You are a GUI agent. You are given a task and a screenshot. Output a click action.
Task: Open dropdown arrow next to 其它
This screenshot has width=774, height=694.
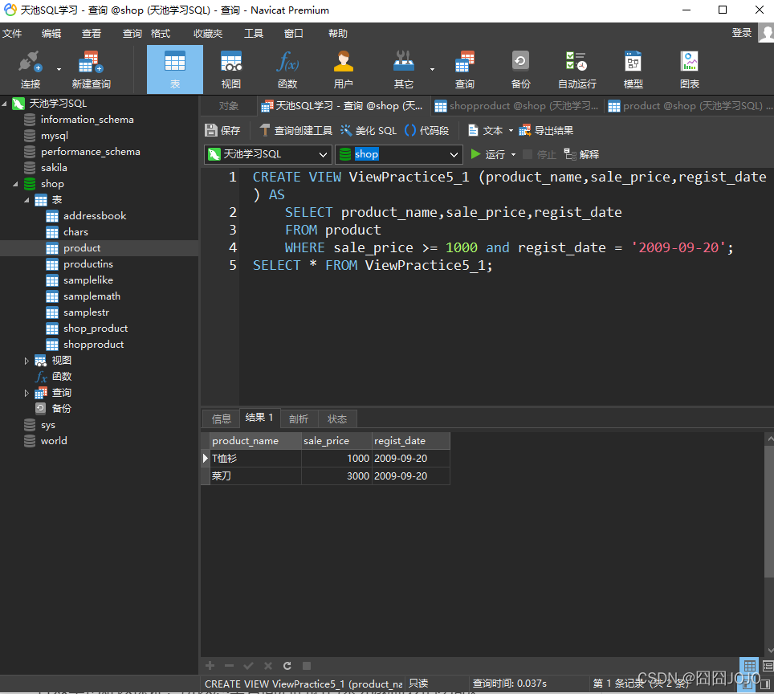click(433, 70)
